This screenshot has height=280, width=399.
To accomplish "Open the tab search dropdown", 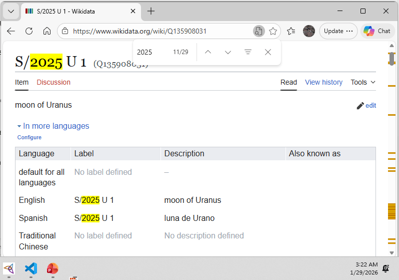I will tap(11, 11).
